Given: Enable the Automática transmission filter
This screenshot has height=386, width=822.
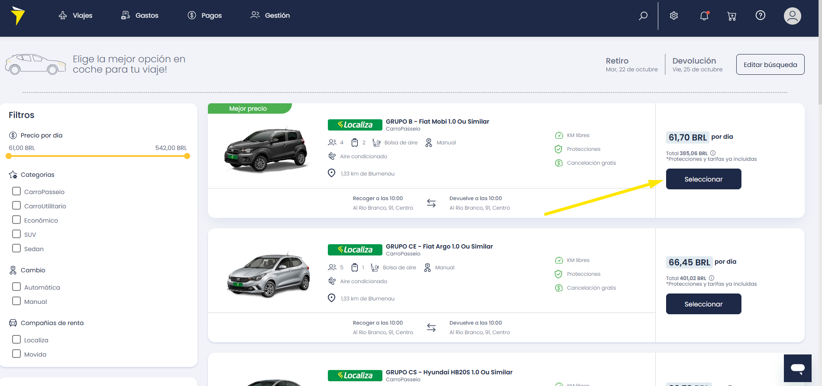Looking at the screenshot, I should (x=16, y=287).
